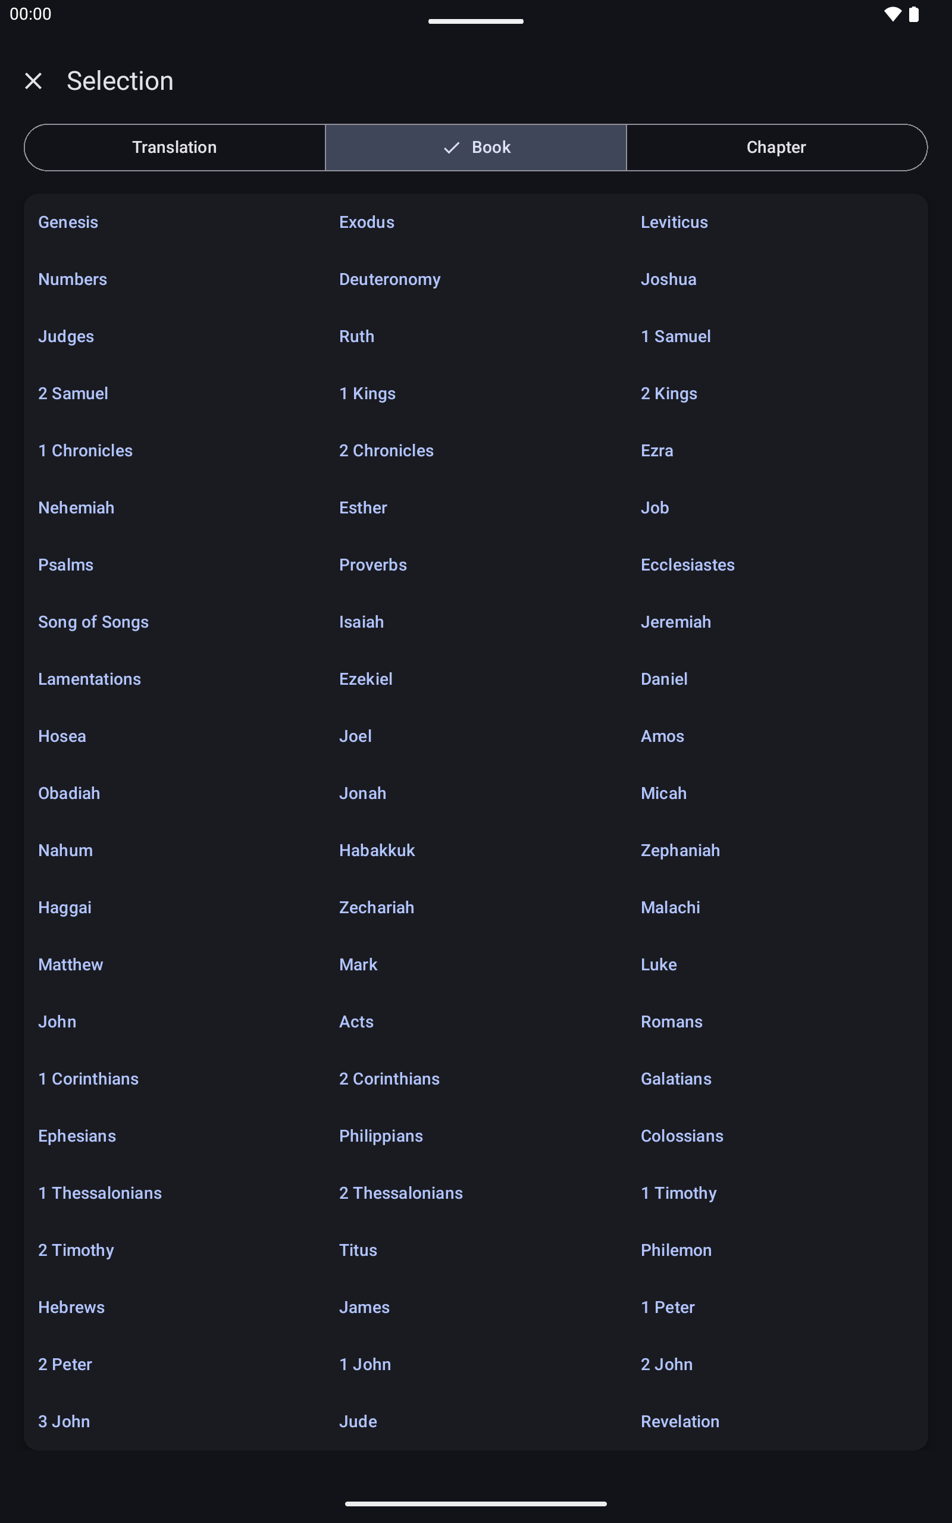This screenshot has height=1523, width=952.
Task: Open Ecclesiastes
Action: click(688, 565)
